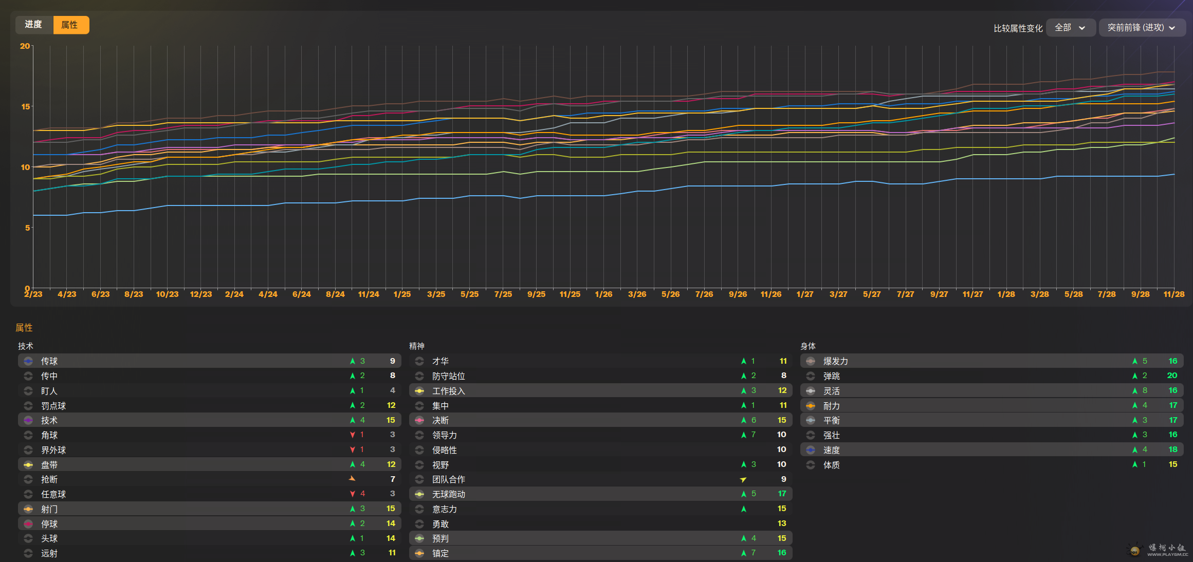Click the 团队合作 line indicator icon

419,479
